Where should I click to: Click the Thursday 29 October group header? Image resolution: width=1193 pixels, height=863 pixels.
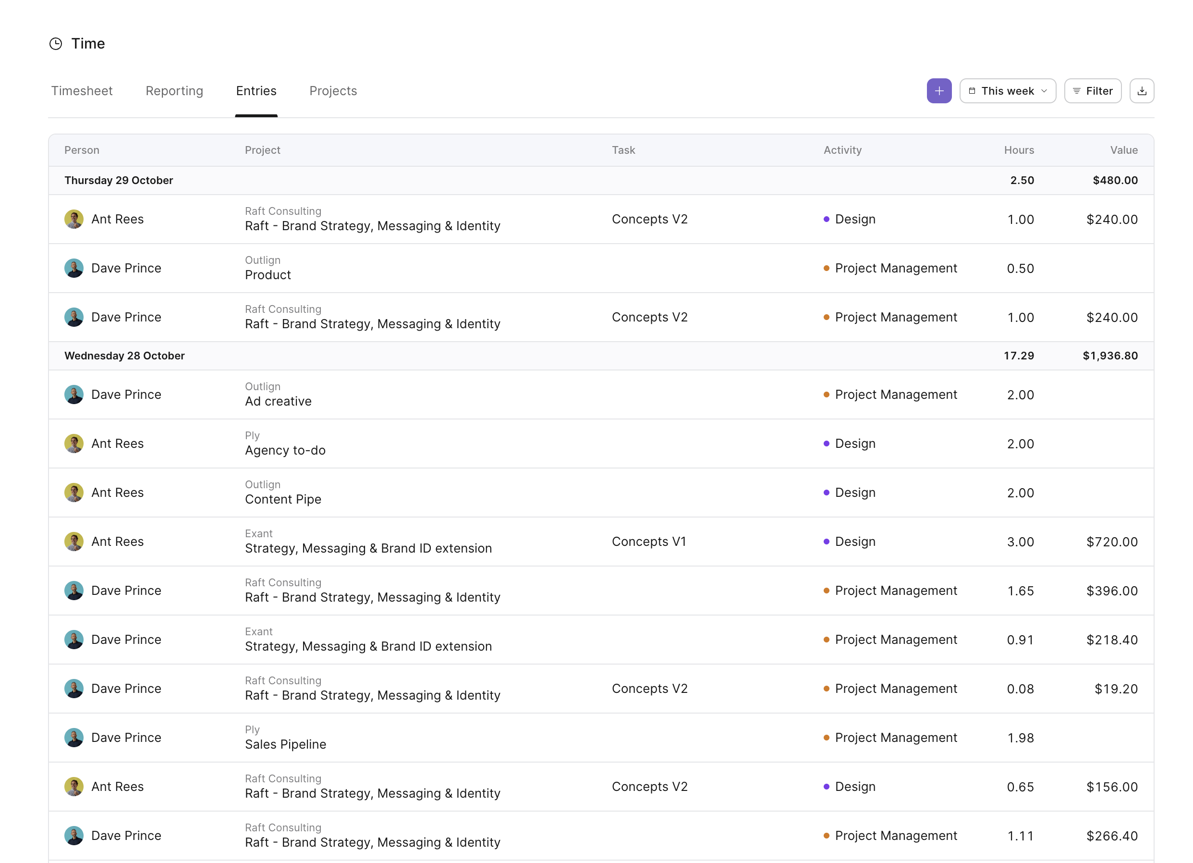[601, 181]
